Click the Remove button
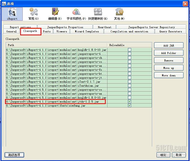 169,60
